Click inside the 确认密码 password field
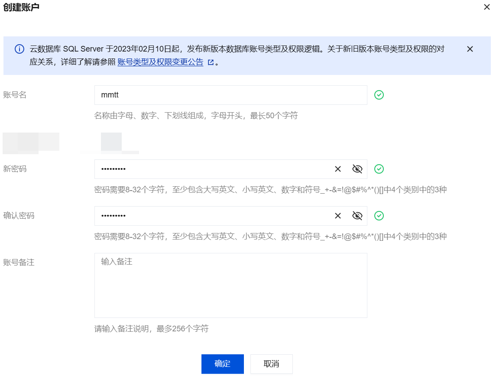493x379 pixels. click(212, 216)
